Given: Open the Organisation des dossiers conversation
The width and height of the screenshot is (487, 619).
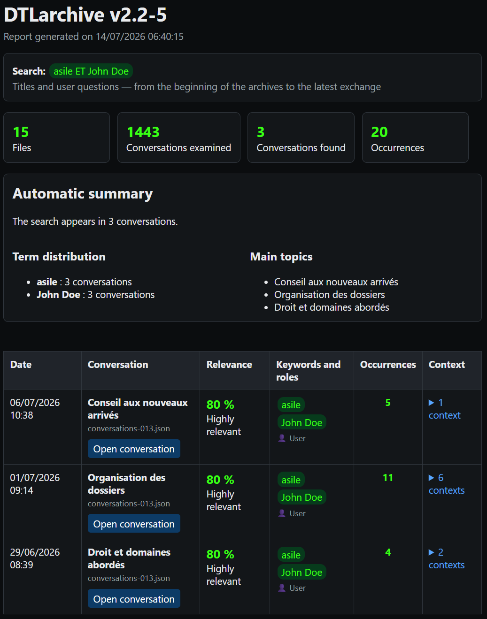Looking at the screenshot, I should click(134, 524).
